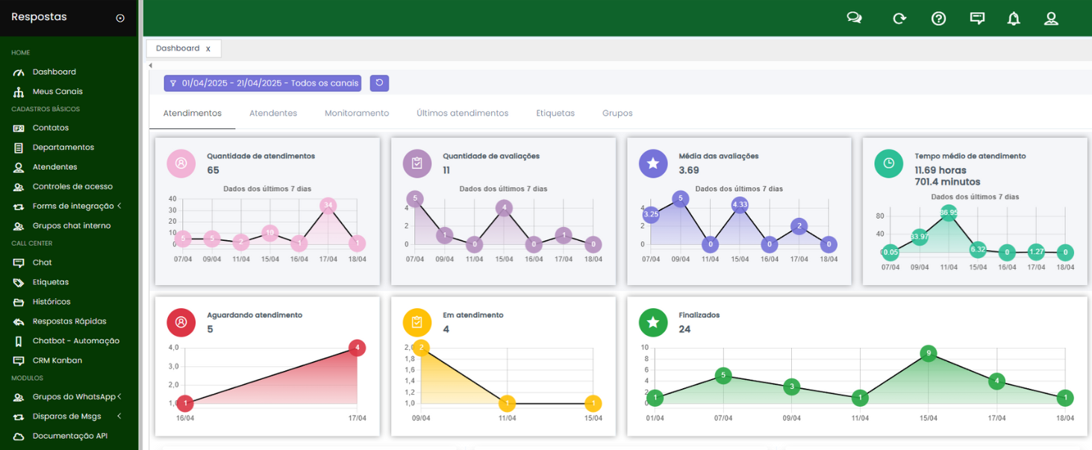
Task: Open CRM Kanban from sidebar
Action: (57, 360)
